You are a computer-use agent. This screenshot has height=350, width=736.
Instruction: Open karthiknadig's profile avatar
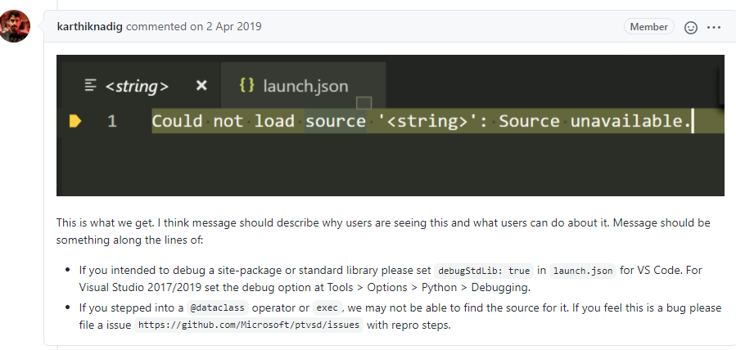point(15,26)
